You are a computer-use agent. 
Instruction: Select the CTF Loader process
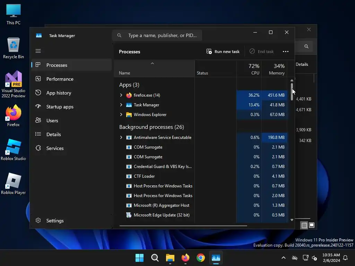[x=201, y=176]
